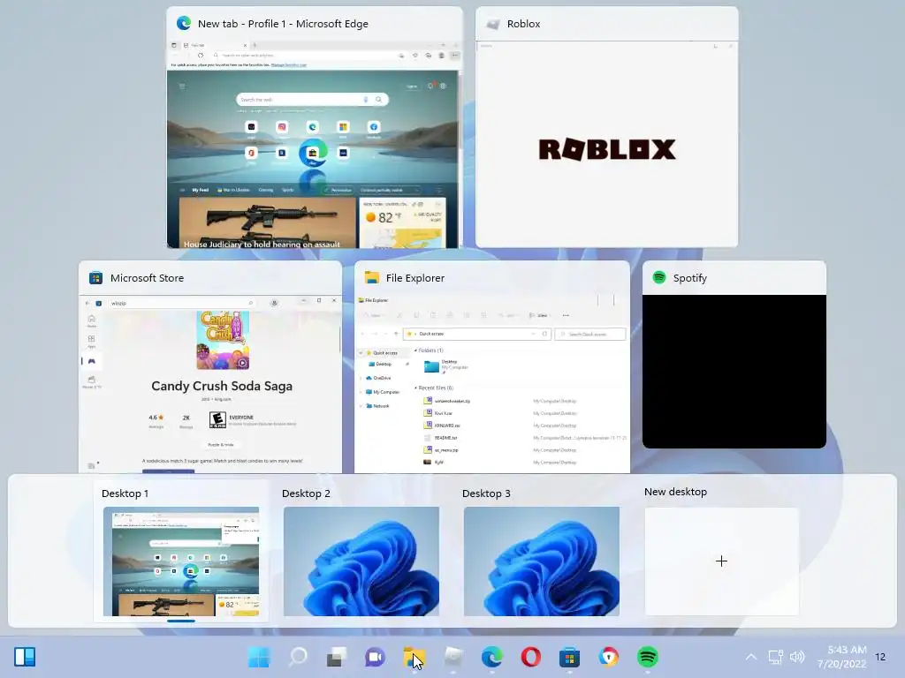Open the Widgets panel from taskbar
This screenshot has height=678, width=905.
pyautogui.click(x=25, y=657)
